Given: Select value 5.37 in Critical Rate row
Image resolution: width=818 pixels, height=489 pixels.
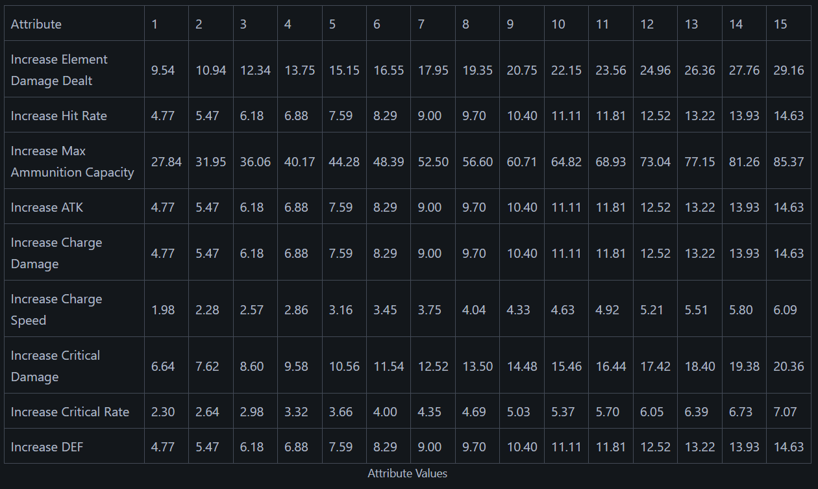Looking at the screenshot, I should (x=563, y=412).
